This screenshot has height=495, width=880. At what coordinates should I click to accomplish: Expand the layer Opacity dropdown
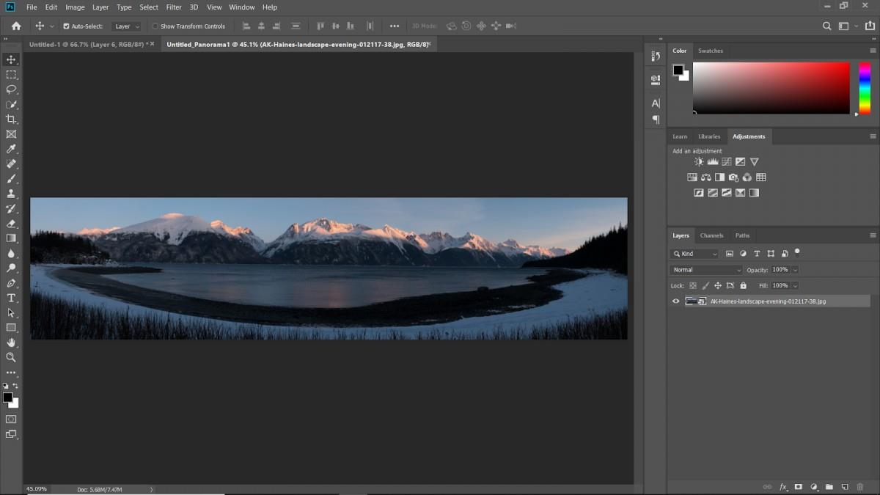[x=795, y=270]
